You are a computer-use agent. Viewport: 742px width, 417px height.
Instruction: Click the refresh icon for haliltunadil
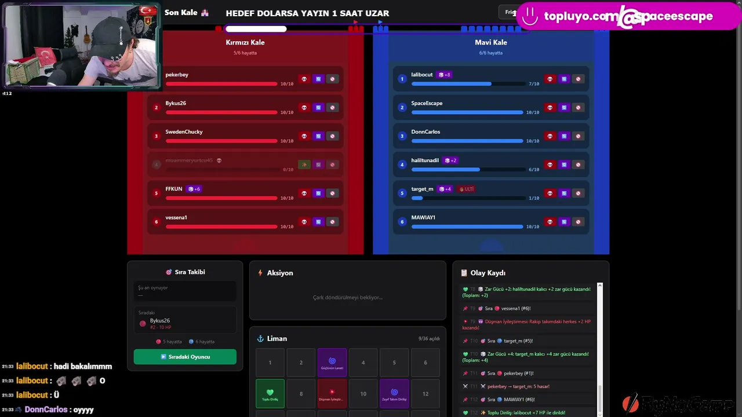pos(564,164)
